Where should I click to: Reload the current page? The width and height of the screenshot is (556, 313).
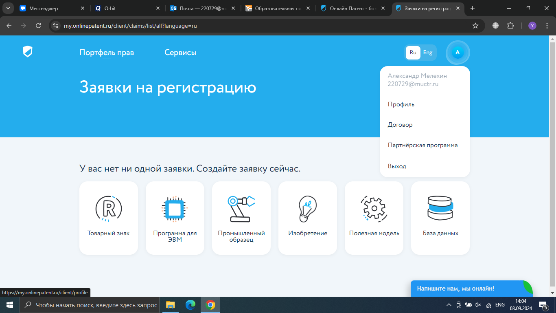(x=38, y=26)
